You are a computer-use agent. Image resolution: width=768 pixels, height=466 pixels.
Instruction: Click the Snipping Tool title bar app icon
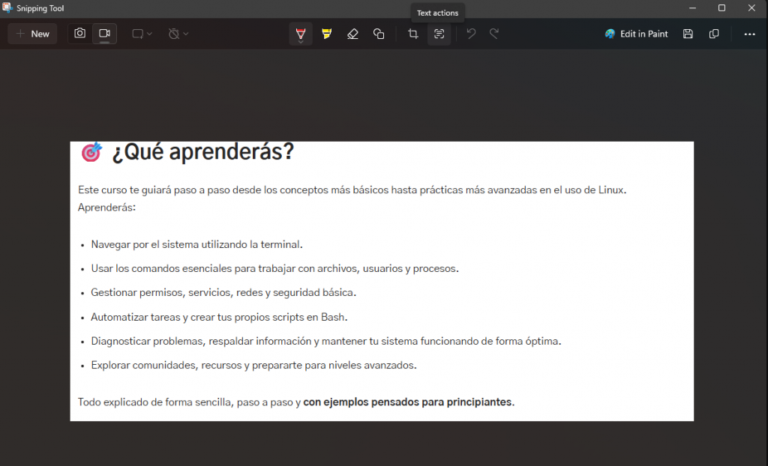coord(7,8)
